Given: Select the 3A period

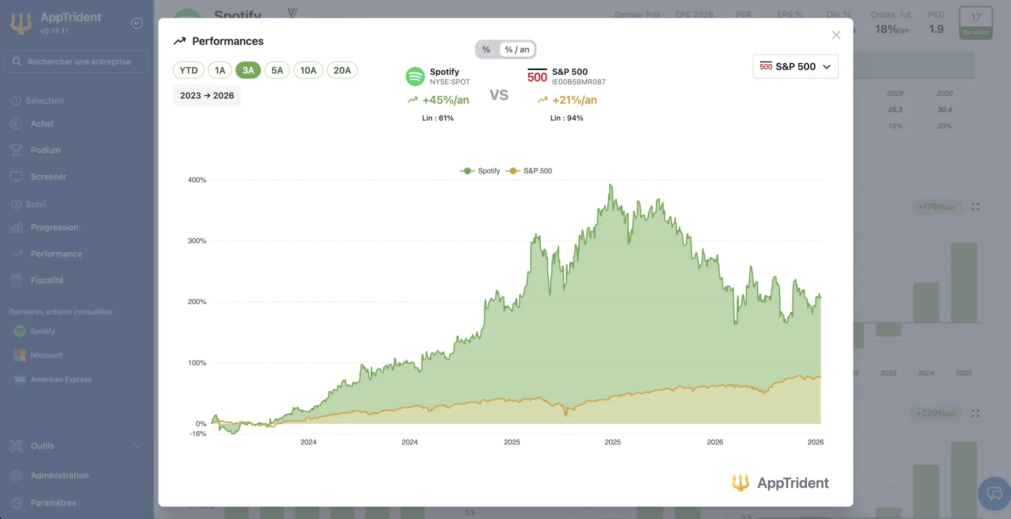Looking at the screenshot, I should [x=248, y=71].
